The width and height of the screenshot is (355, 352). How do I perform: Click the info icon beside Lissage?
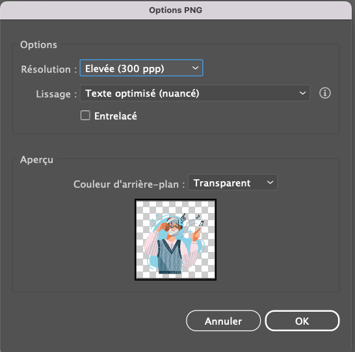point(324,93)
